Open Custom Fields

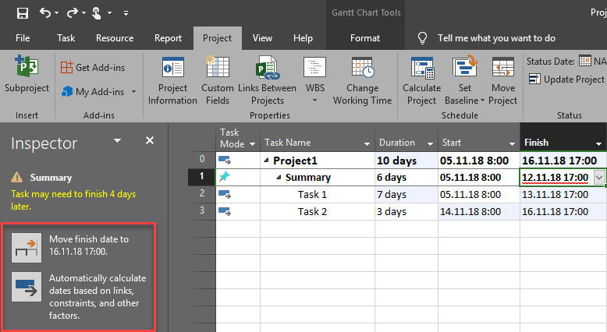coord(217,80)
